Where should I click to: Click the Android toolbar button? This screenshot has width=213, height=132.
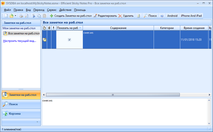(x=172, y=16)
